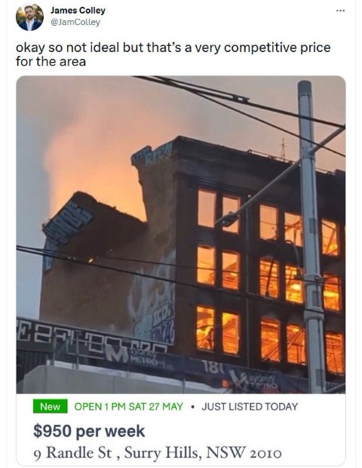Click the green New listing badge
This screenshot has height=468, width=362.
[50, 406]
